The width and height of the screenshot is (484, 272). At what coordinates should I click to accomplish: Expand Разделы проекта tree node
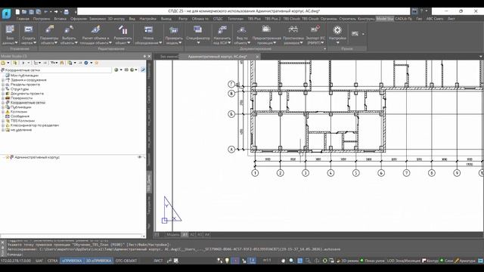point(3,85)
